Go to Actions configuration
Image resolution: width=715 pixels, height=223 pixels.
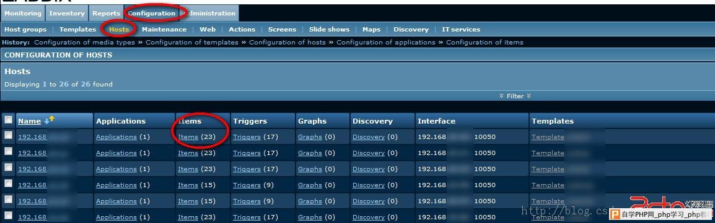(x=242, y=29)
